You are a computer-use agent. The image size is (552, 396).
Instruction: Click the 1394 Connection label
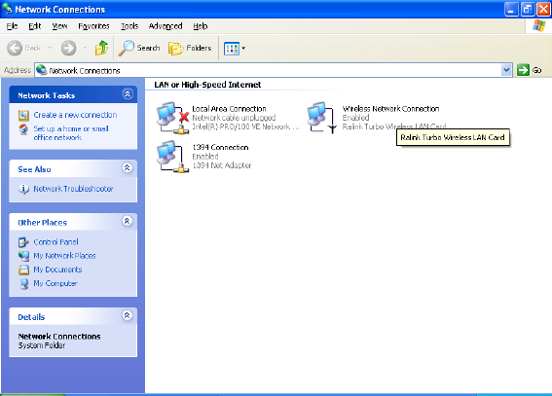[220, 147]
